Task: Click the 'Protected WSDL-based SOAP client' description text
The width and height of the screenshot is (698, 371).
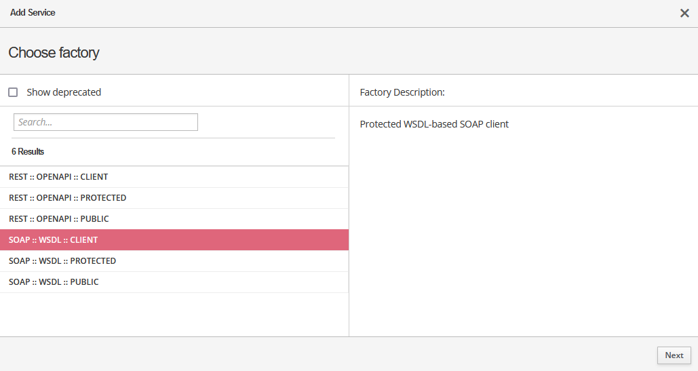Action: coord(434,124)
